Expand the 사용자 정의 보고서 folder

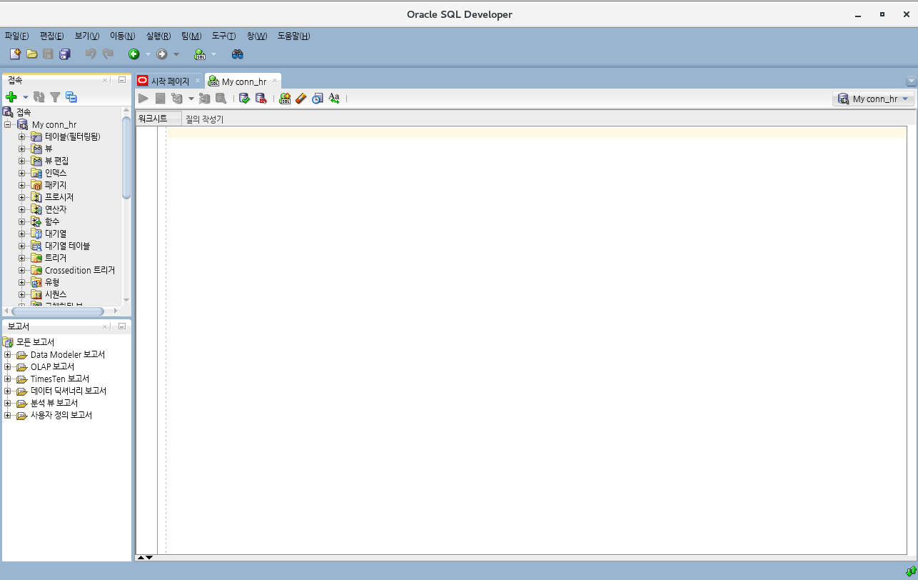pyautogui.click(x=8, y=415)
